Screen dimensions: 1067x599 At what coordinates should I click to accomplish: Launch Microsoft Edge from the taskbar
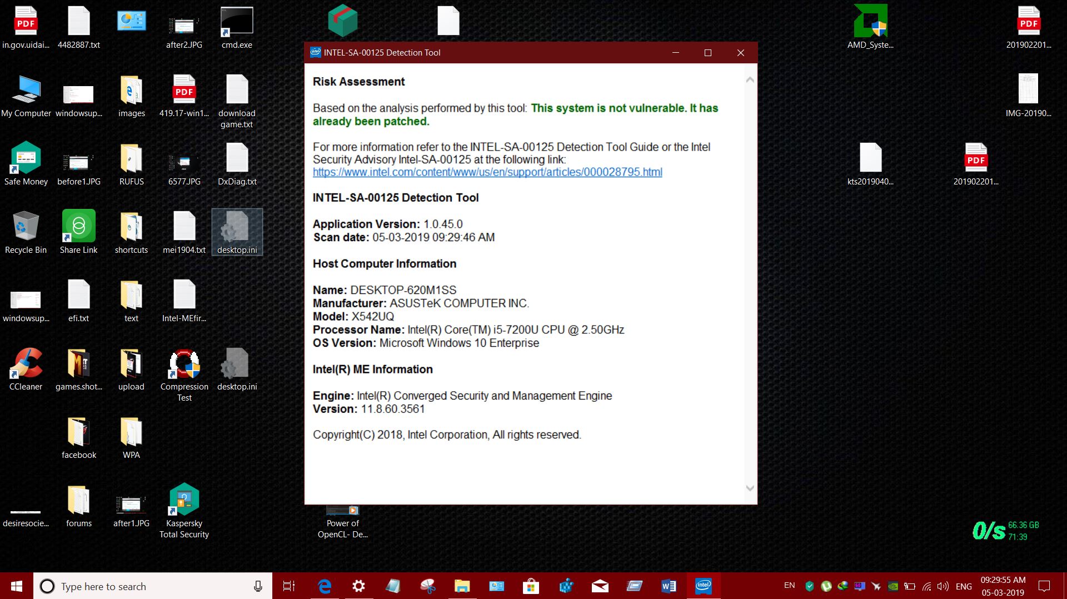pyautogui.click(x=324, y=586)
